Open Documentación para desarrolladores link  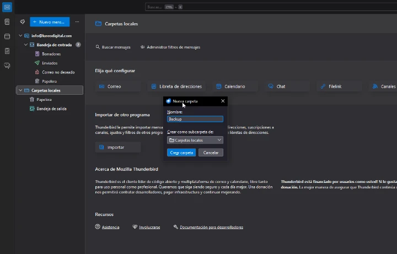(211, 227)
